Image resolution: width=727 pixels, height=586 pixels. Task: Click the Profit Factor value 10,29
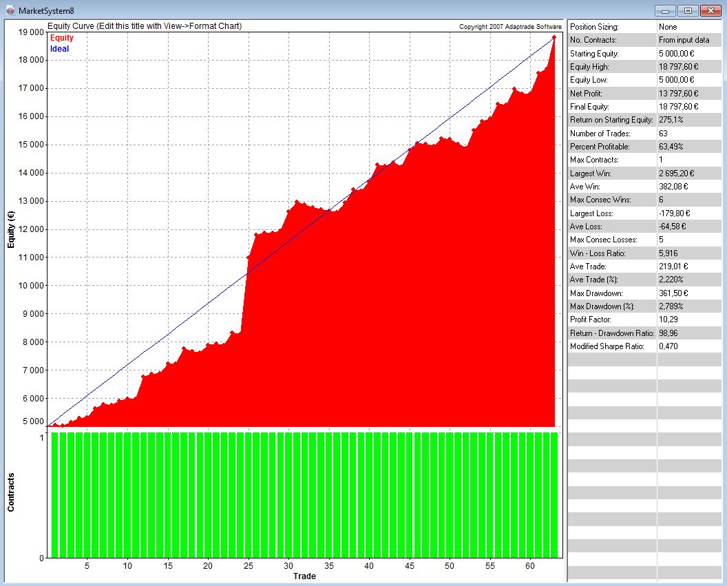[x=668, y=320]
